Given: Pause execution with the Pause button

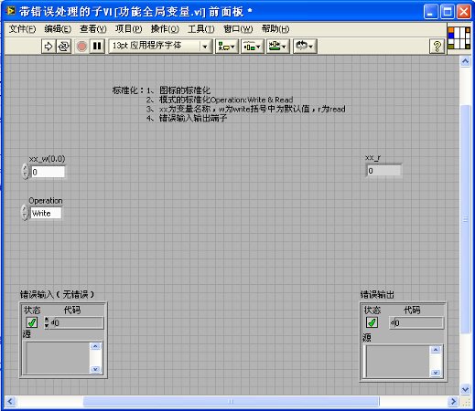Looking at the screenshot, I should pos(97,47).
